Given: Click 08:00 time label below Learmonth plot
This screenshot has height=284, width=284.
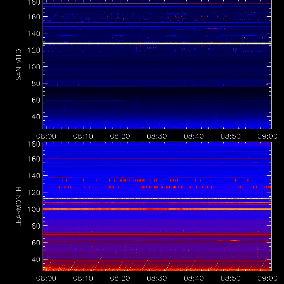Looking at the screenshot, I should click(x=46, y=278).
